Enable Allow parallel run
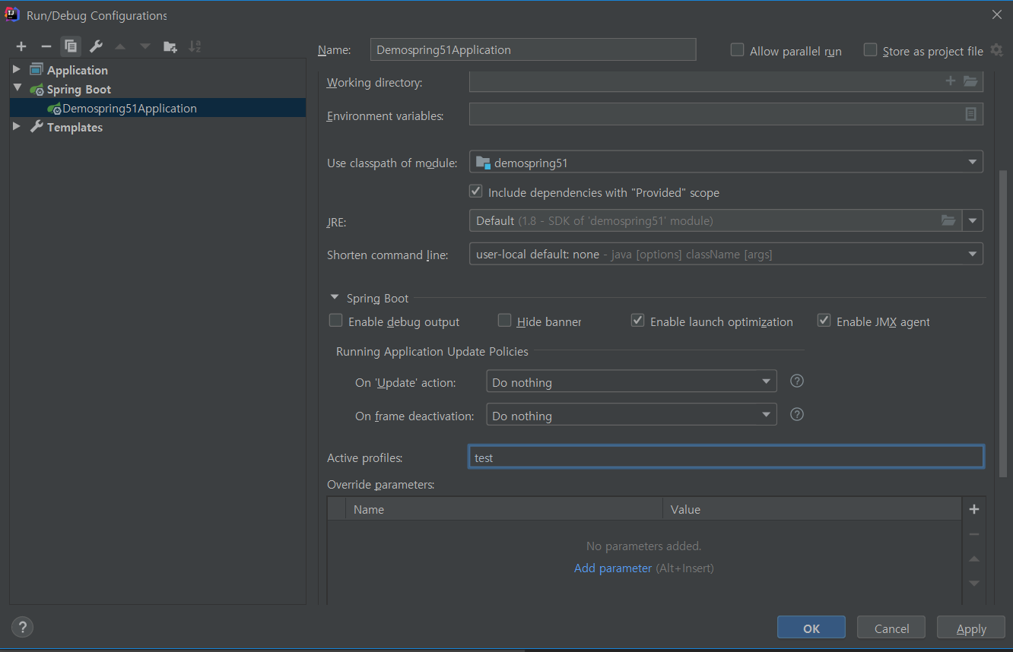Screen dimensions: 1013x652 (737, 49)
